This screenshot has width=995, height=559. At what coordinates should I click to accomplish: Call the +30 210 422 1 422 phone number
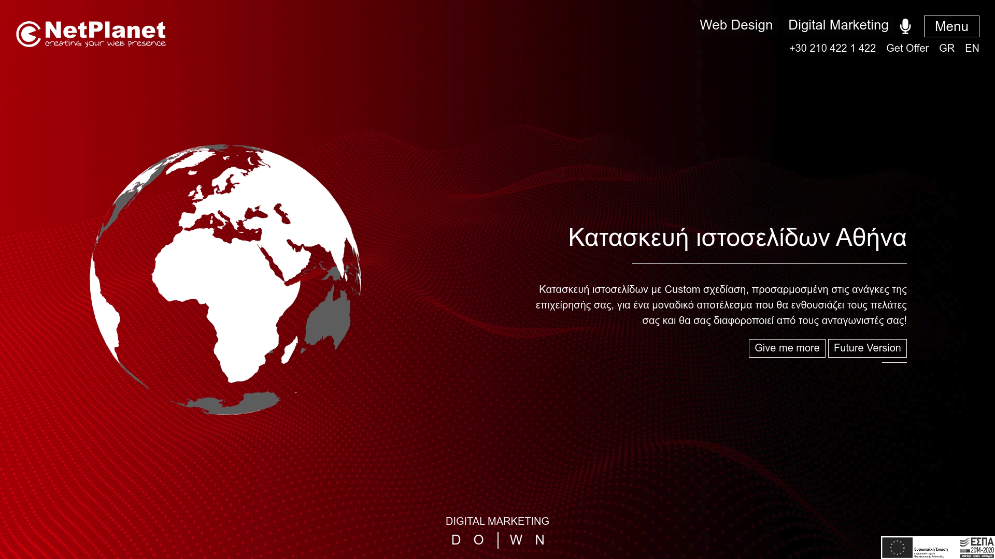[833, 48]
